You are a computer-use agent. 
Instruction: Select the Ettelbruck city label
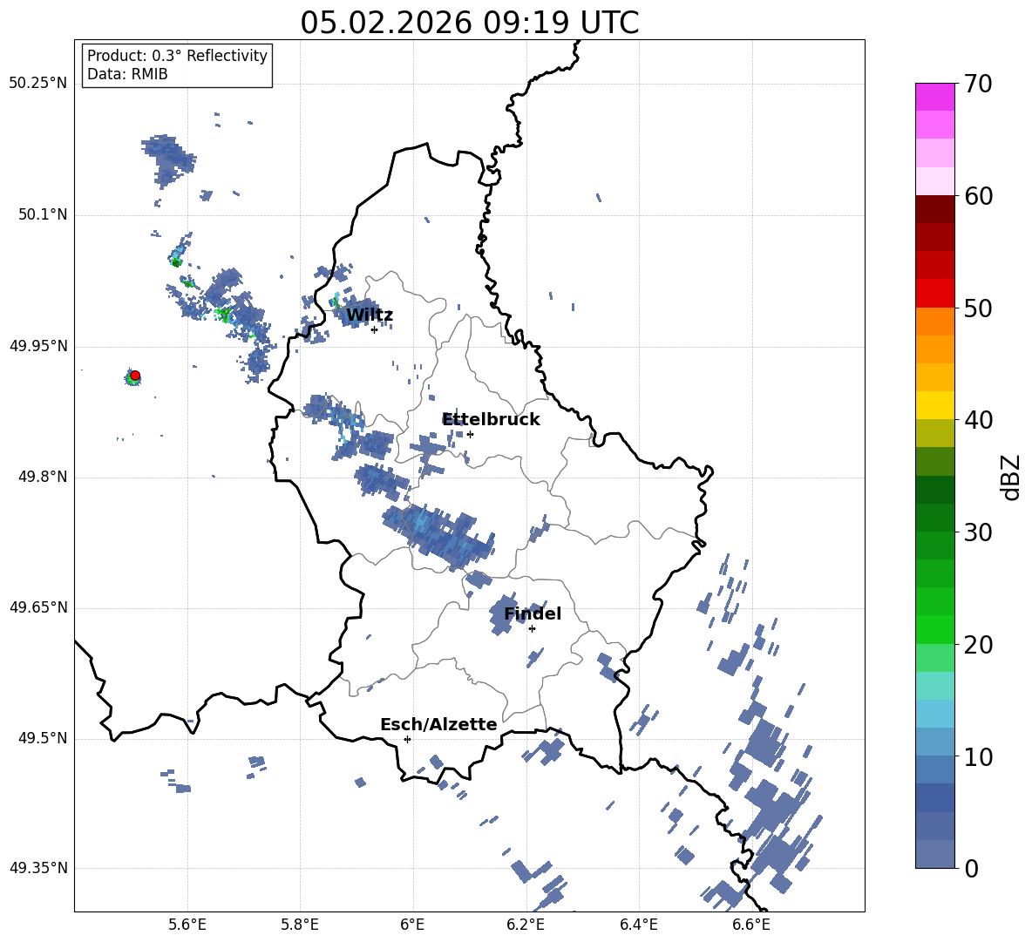coord(491,420)
